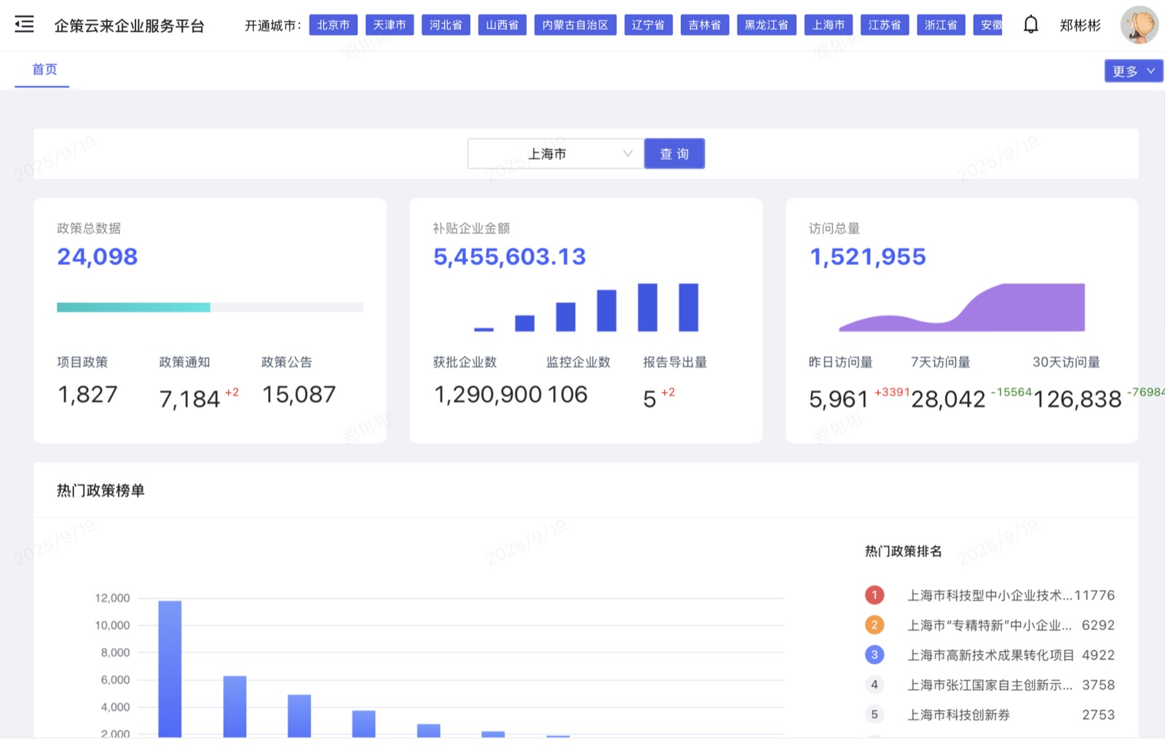Click the rank 1 badge in hot policy ranking
This screenshot has height=745, width=1165.
(x=874, y=595)
